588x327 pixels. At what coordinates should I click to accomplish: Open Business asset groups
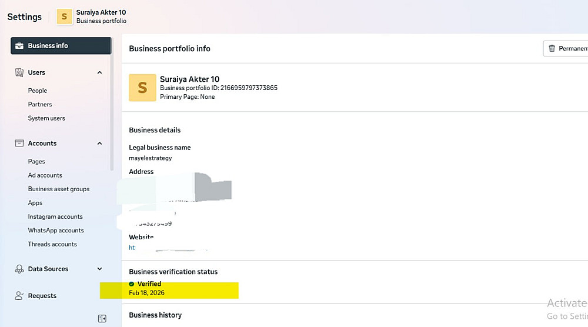59,189
